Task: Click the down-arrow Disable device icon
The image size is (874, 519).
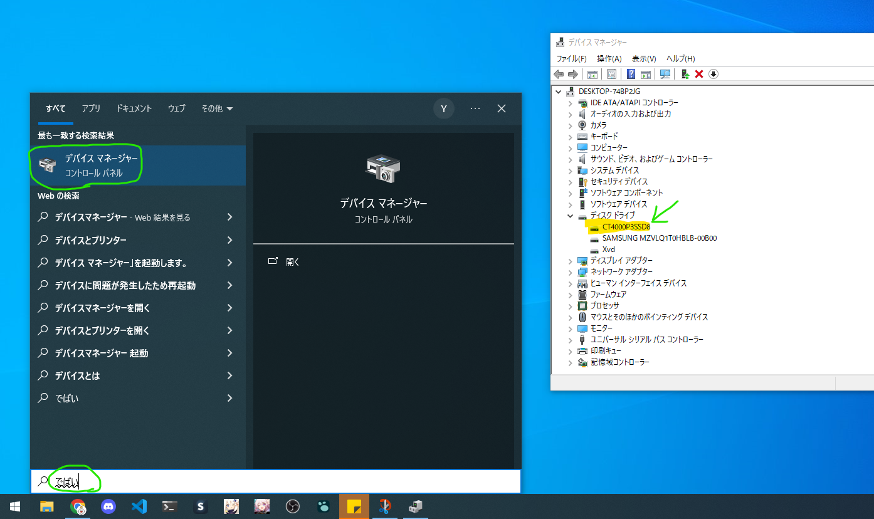Action: click(x=713, y=74)
